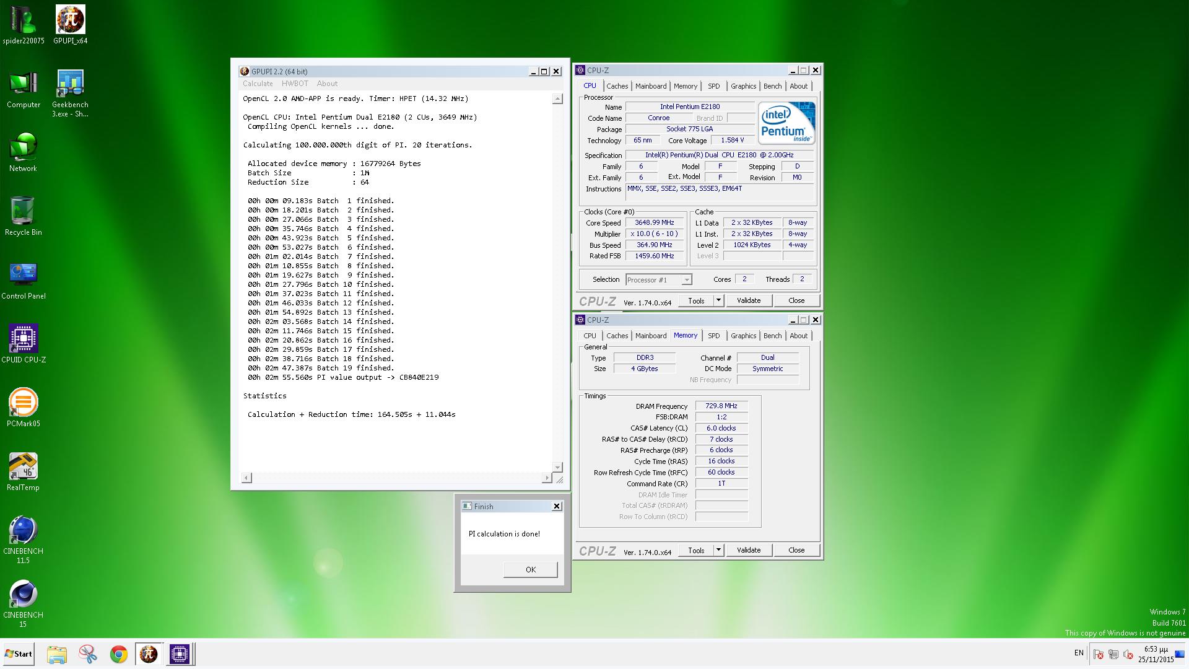Screen dimensions: 1189x669
Task: Click the Intel Pentium inside logo
Action: coord(786,123)
